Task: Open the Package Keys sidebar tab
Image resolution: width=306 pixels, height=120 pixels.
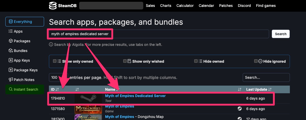Action: pos(25,70)
